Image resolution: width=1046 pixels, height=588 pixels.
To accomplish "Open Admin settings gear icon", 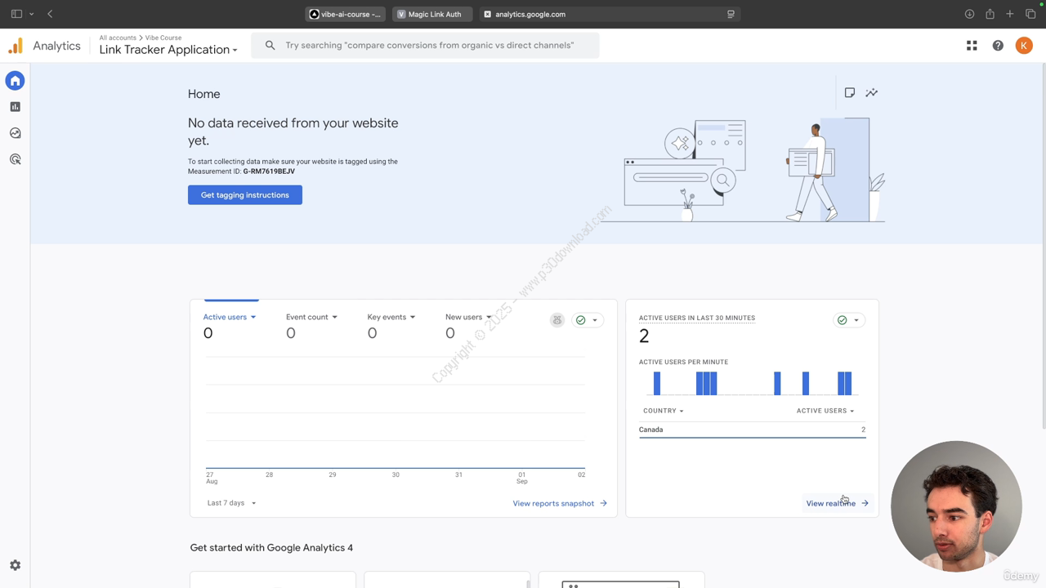I will [x=15, y=565].
